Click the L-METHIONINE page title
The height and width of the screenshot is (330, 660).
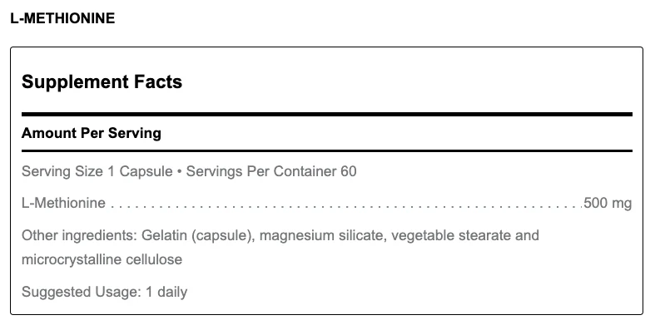(62, 18)
